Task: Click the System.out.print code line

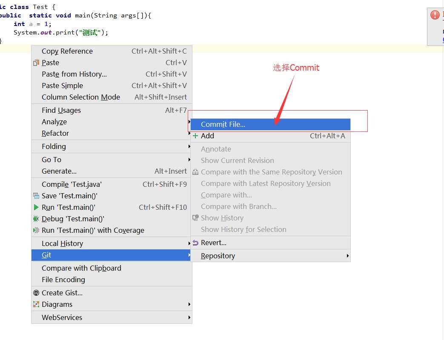Action: coord(61,33)
